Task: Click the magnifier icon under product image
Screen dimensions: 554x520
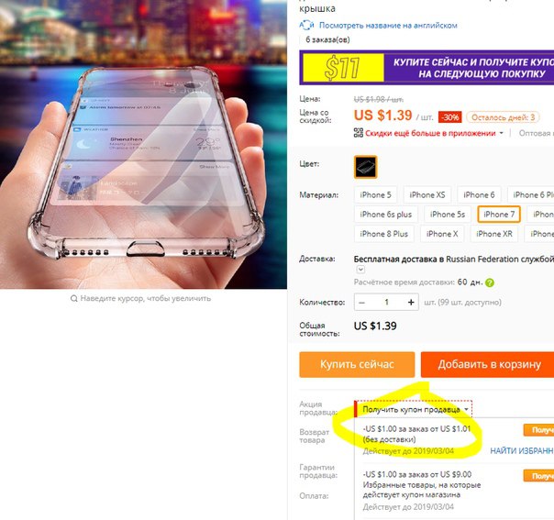Action: click(74, 298)
